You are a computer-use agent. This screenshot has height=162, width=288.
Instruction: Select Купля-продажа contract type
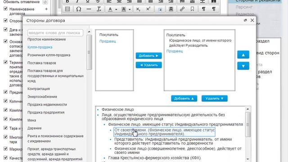click(40, 47)
